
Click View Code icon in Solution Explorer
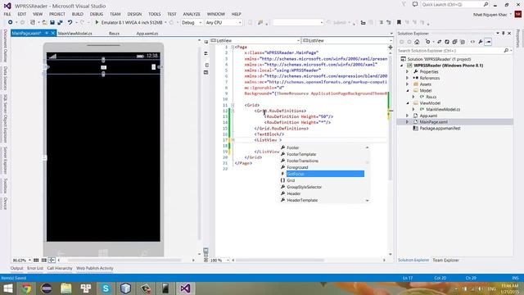[472, 42]
